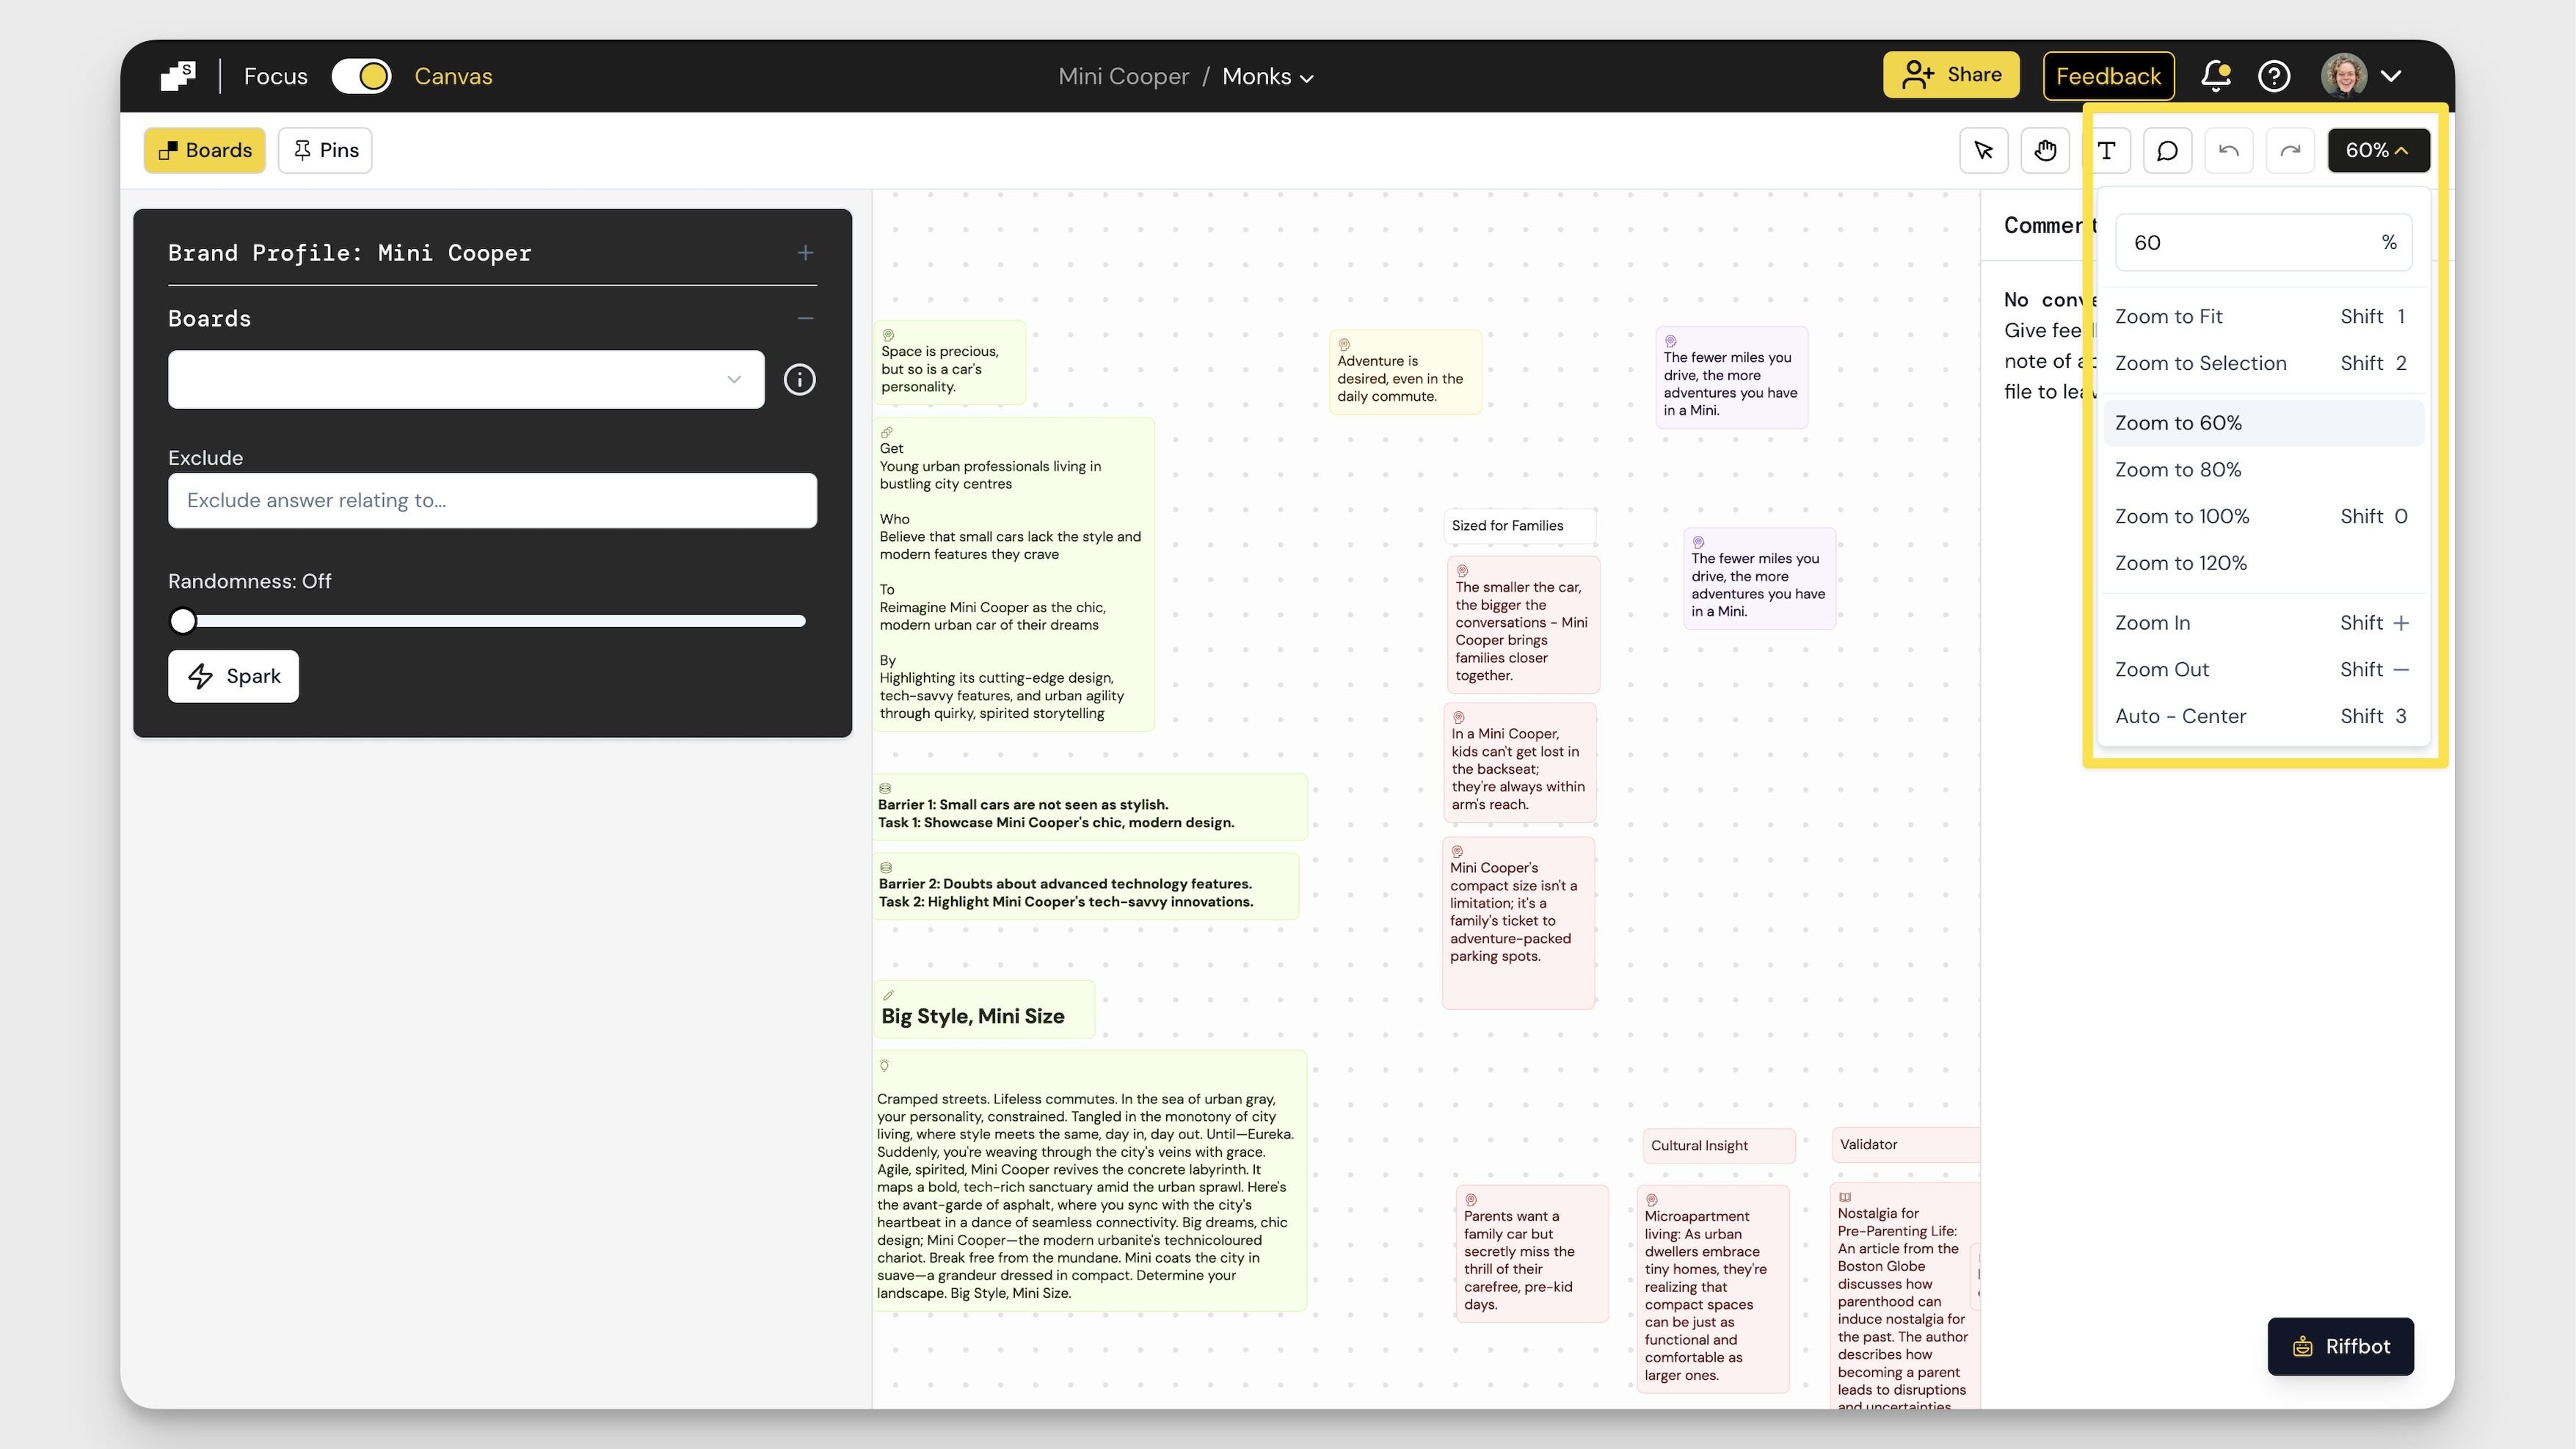Toggle Focus/Canvas mode switch
This screenshot has height=1449, width=2576.
tap(361, 76)
